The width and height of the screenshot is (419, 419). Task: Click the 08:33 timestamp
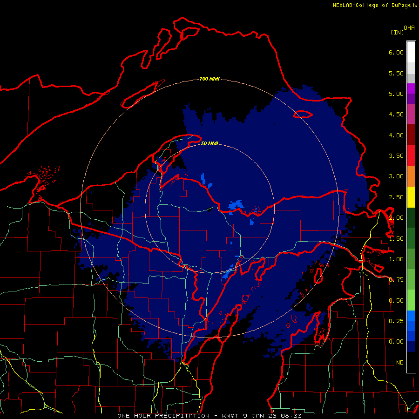(x=291, y=416)
